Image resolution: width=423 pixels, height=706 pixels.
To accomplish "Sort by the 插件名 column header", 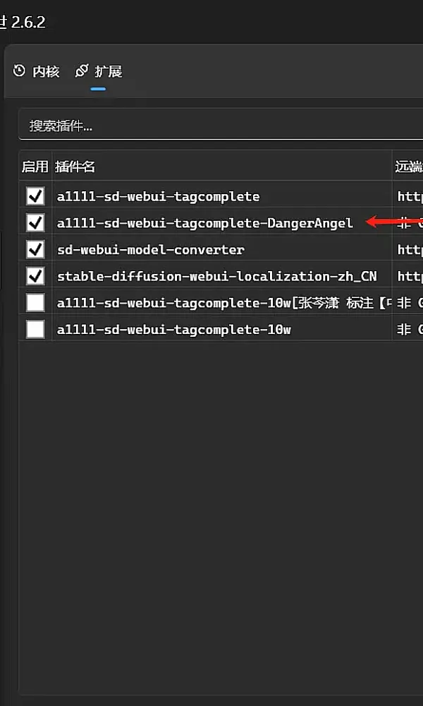I will coord(75,167).
